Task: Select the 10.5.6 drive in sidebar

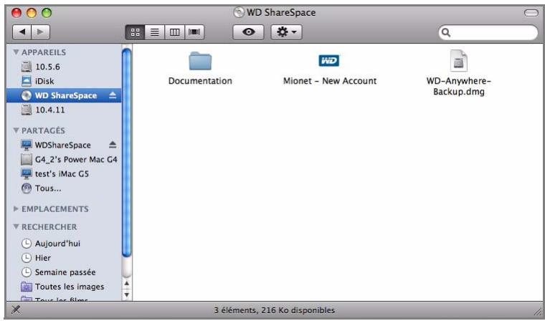Action: coord(64,67)
